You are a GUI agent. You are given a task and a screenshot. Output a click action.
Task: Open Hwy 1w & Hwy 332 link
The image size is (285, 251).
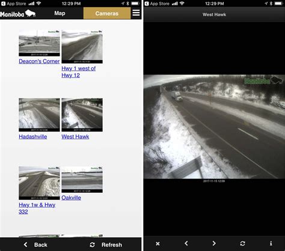point(37,208)
